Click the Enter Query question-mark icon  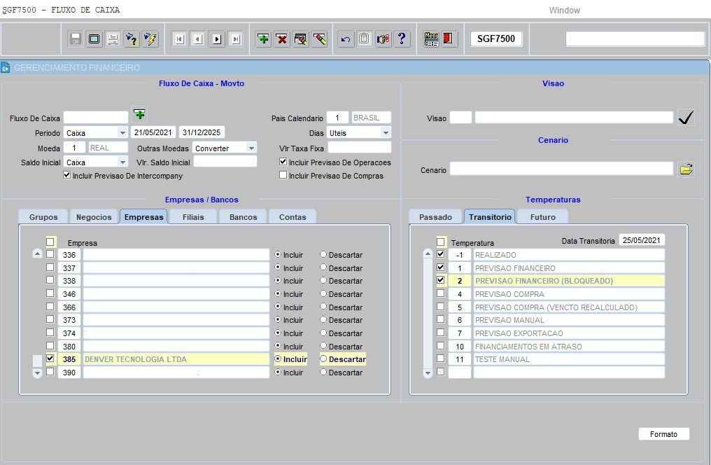(132, 39)
